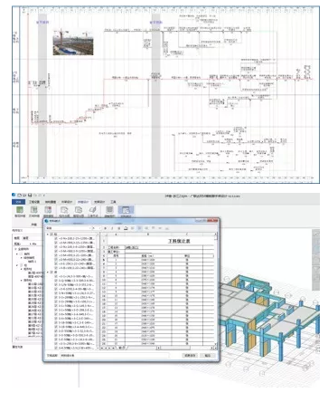Click the spreadsheet's vertical scrollbar
This screenshot has width=328, height=402.
click(216, 289)
